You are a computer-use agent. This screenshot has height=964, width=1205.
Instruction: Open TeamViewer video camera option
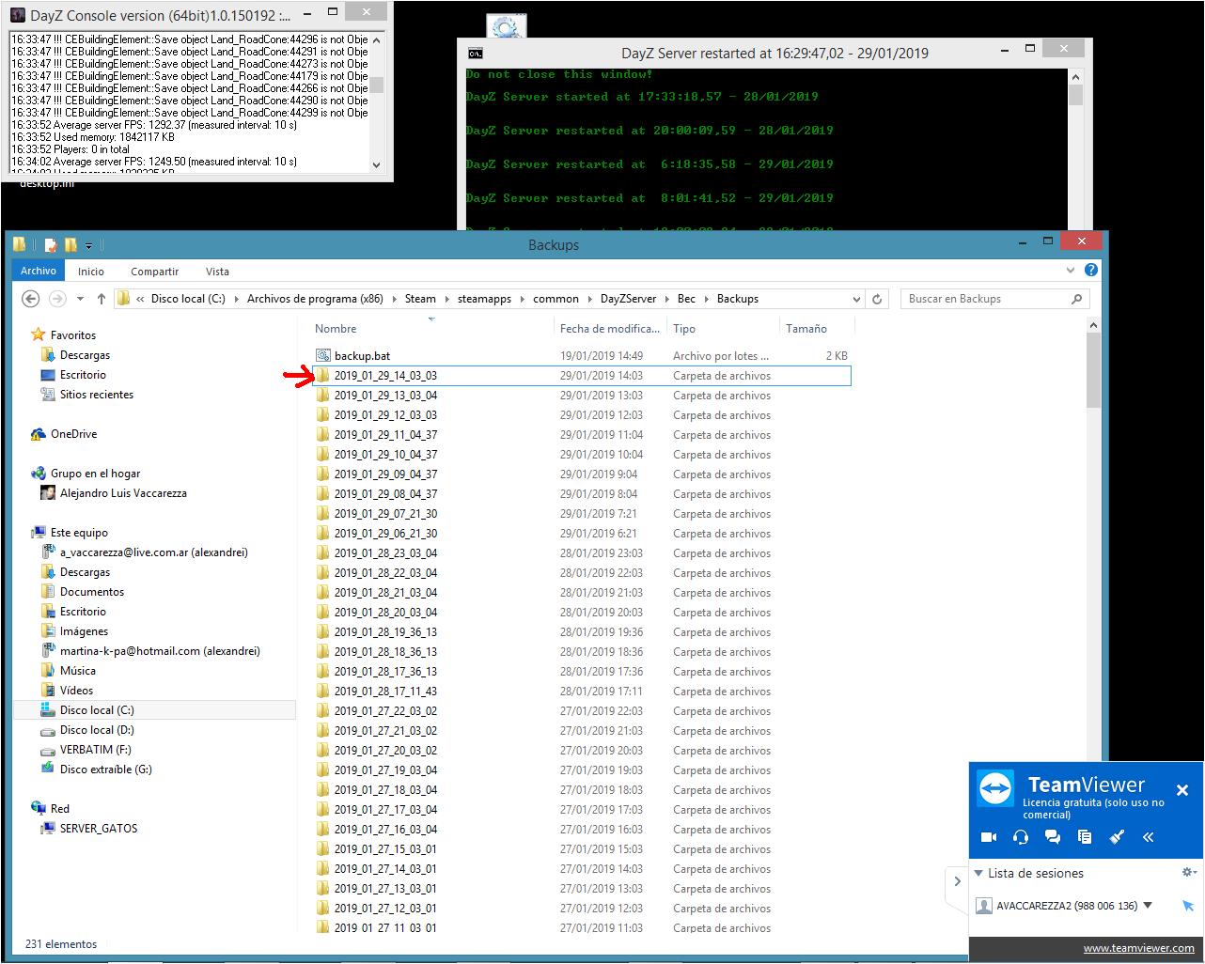pyautogui.click(x=988, y=837)
